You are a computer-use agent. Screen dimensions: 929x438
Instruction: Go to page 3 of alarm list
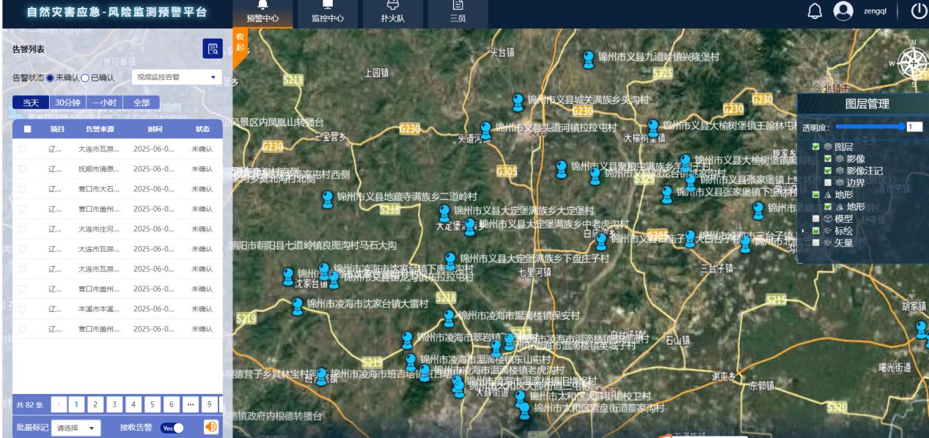click(114, 404)
